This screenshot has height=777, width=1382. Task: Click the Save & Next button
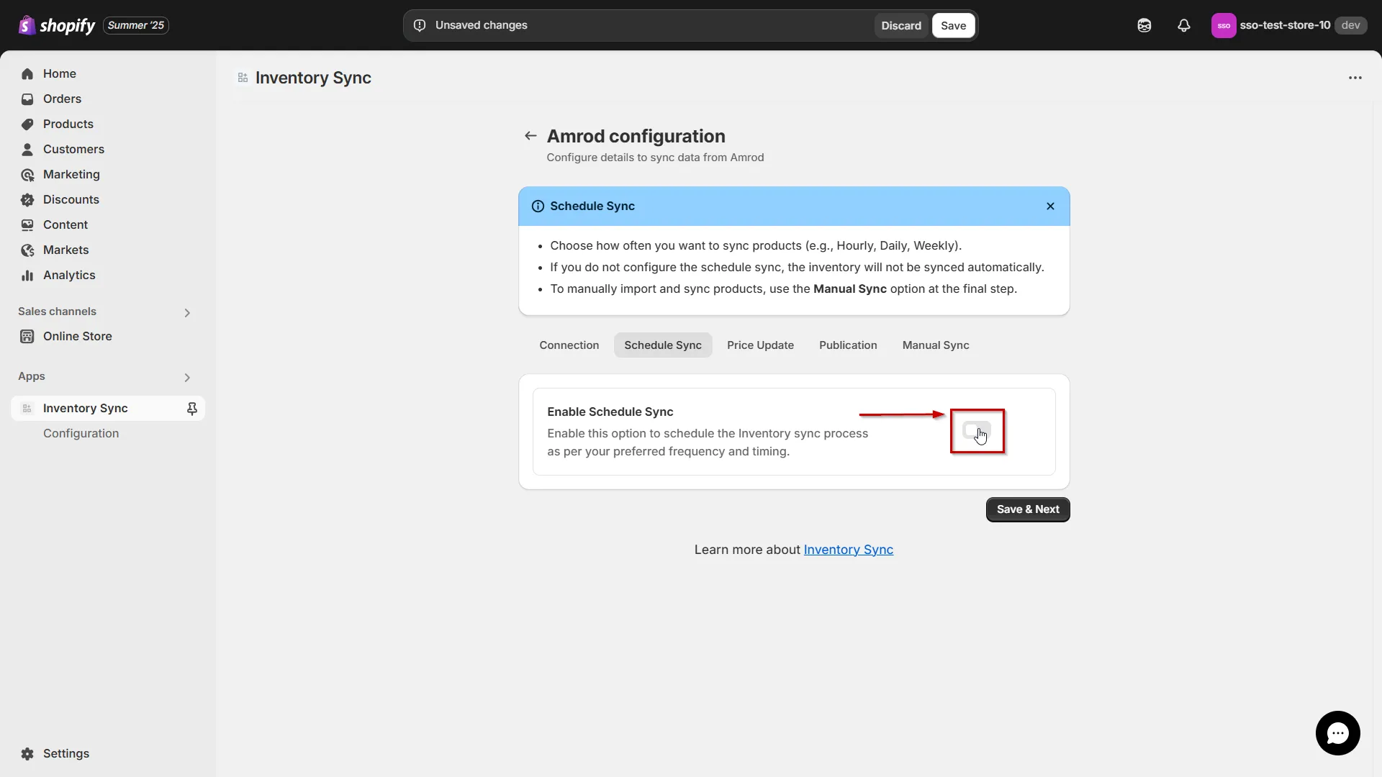1027,509
